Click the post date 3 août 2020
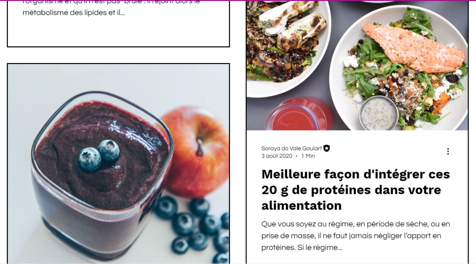This screenshot has height=264, width=476. coord(277,156)
